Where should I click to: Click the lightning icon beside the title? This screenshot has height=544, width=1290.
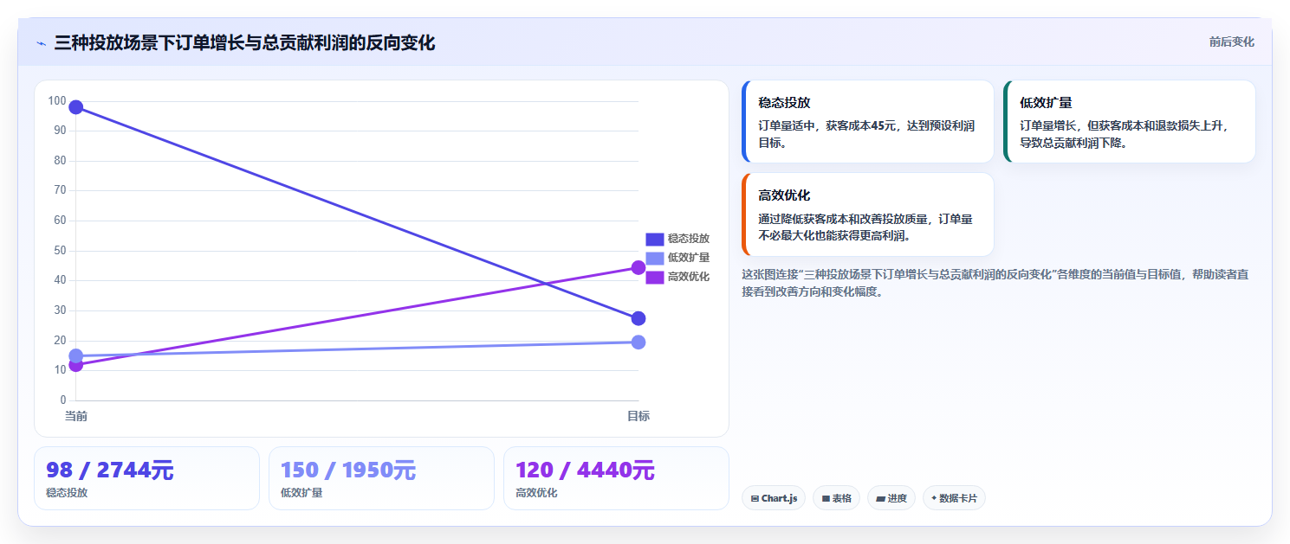click(41, 43)
